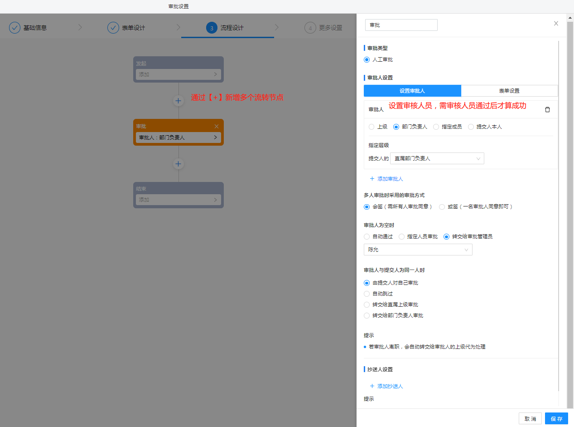Click the plus node below the 审批 step

point(178,164)
